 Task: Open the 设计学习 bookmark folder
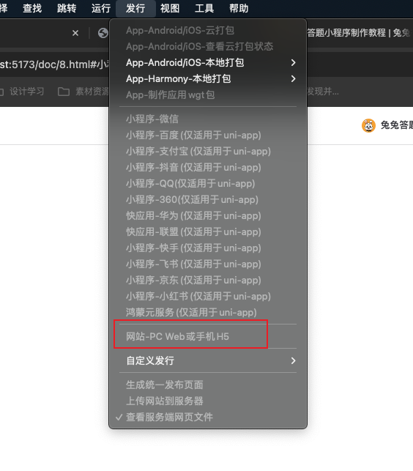click(23, 92)
